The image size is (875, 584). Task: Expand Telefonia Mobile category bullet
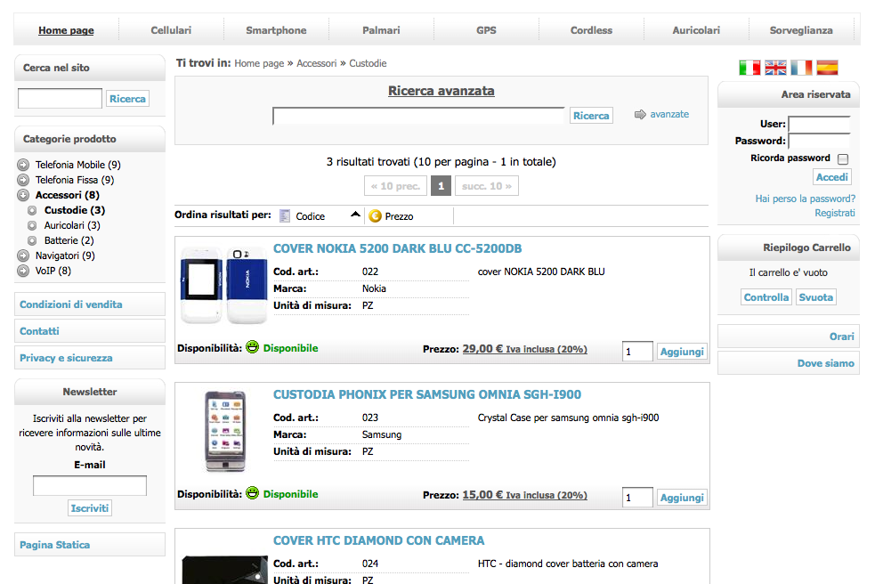[23, 165]
